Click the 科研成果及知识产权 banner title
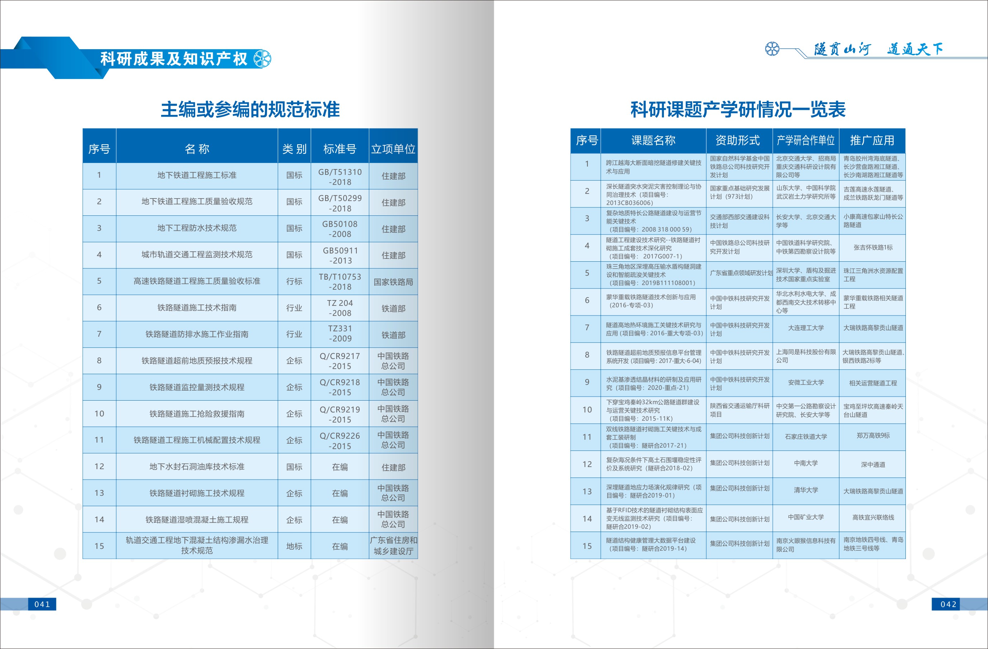 (x=174, y=59)
